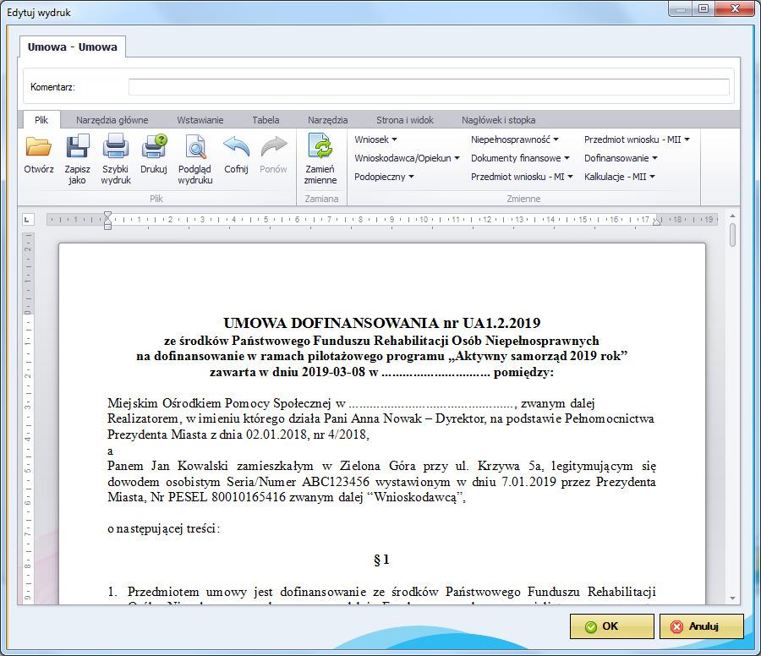Screen dimensions: 761x656
Task: Click the left indent marker on ruler
Action: pyautogui.click(x=107, y=221)
